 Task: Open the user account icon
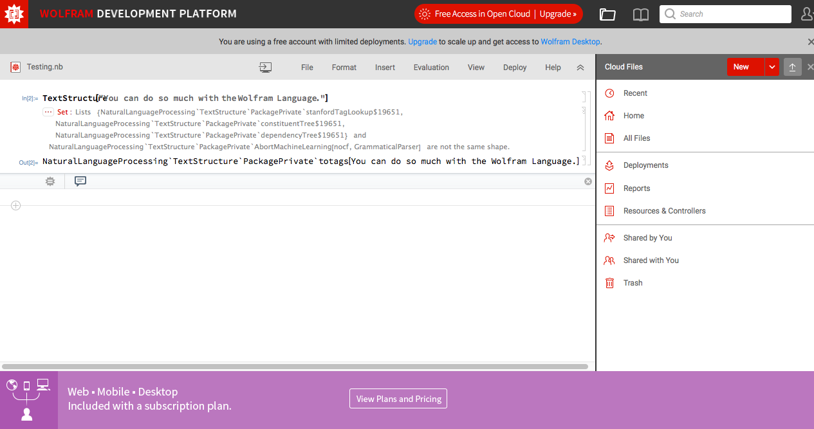(807, 14)
